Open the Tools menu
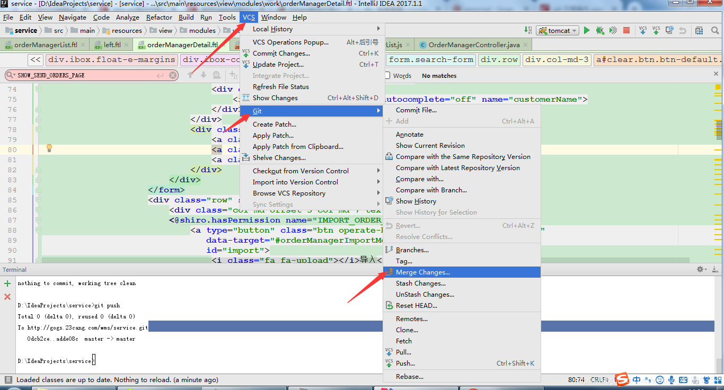The image size is (724, 390). (x=227, y=17)
